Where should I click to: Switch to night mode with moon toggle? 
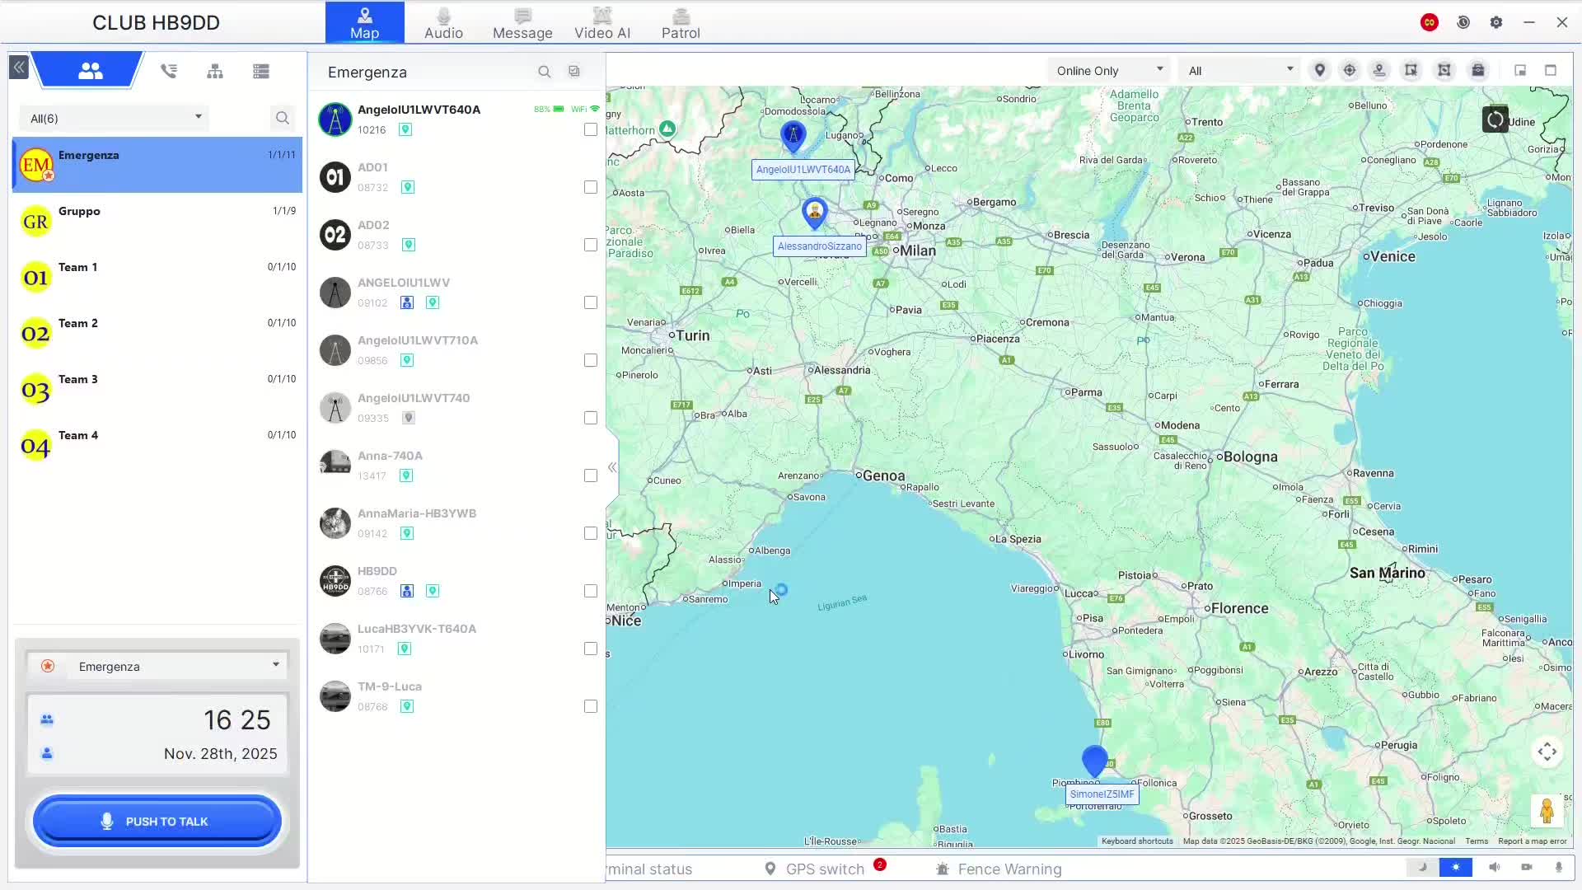coord(1422,867)
